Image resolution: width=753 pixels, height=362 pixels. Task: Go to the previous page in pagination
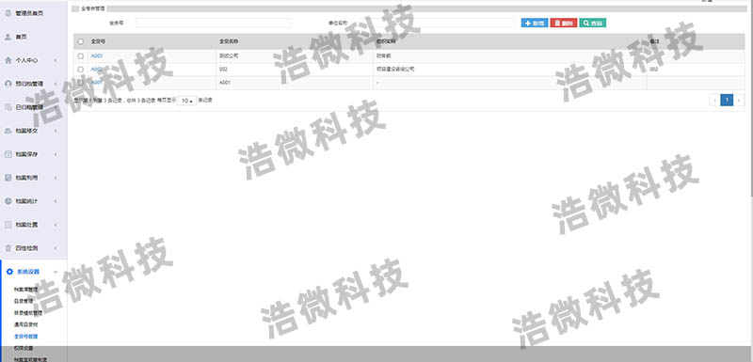[x=714, y=101]
